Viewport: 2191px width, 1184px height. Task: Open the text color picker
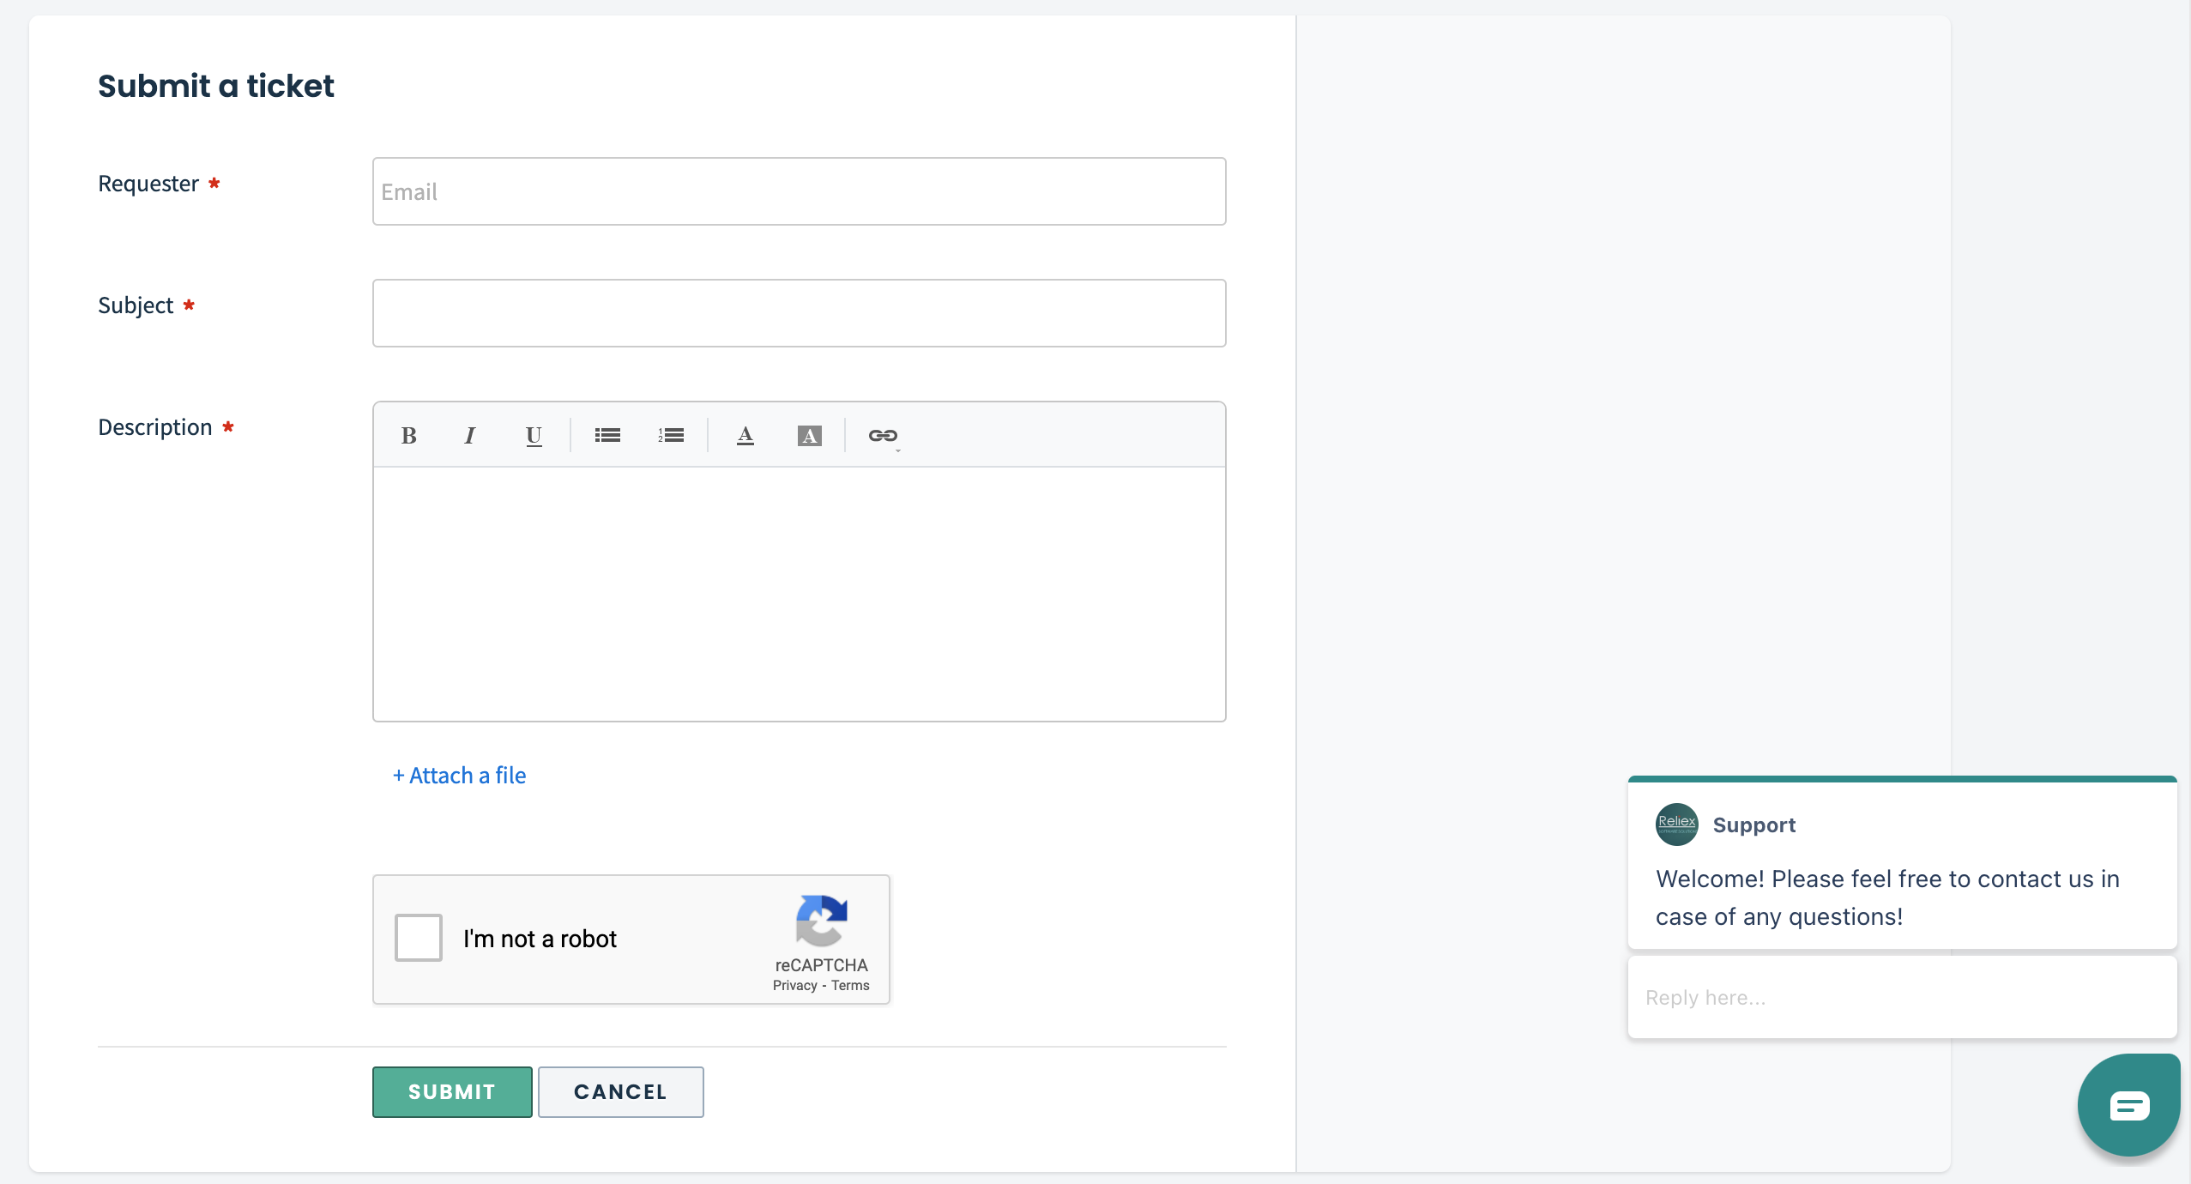745,436
